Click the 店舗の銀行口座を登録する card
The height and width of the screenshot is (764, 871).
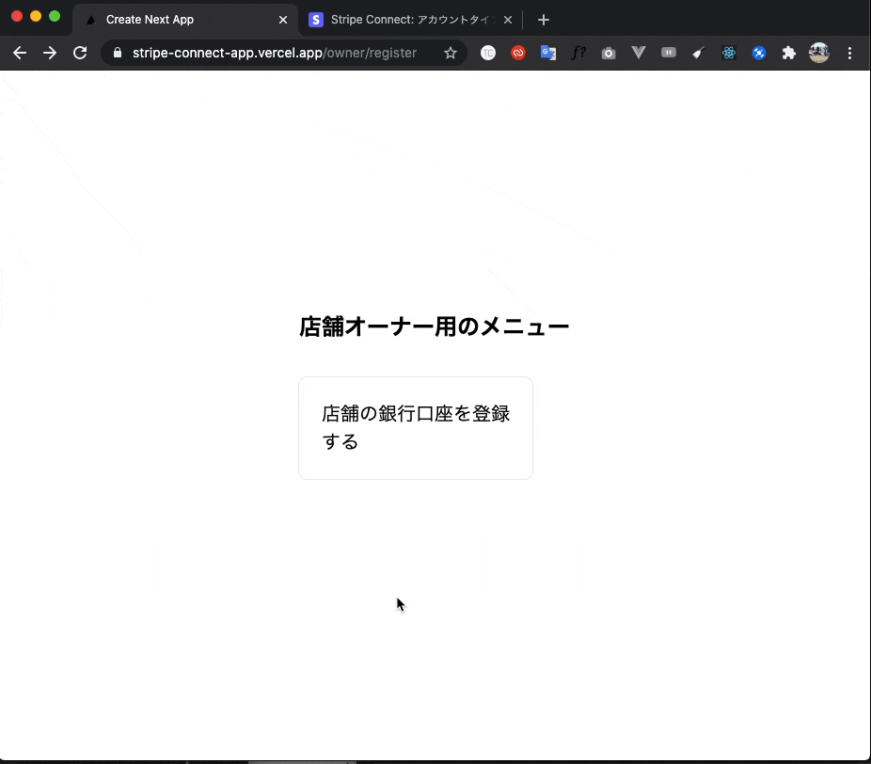point(415,427)
